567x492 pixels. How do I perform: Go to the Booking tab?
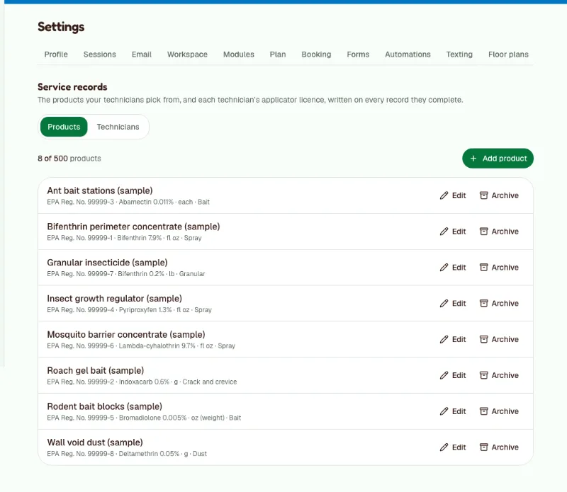[x=316, y=55]
